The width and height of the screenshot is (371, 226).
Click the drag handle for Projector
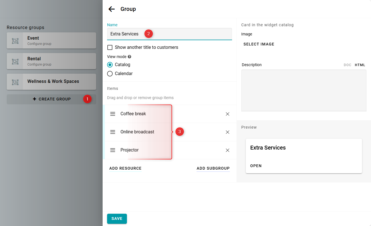pyautogui.click(x=113, y=150)
